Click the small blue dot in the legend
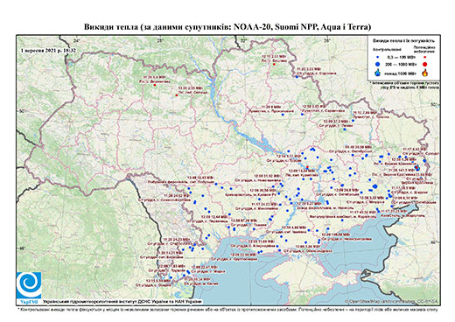The height and width of the screenshot is (322, 455). point(377,58)
